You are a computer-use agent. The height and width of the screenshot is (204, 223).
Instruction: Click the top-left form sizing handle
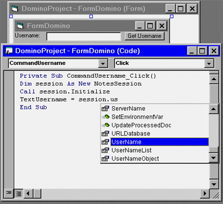click(11, 16)
